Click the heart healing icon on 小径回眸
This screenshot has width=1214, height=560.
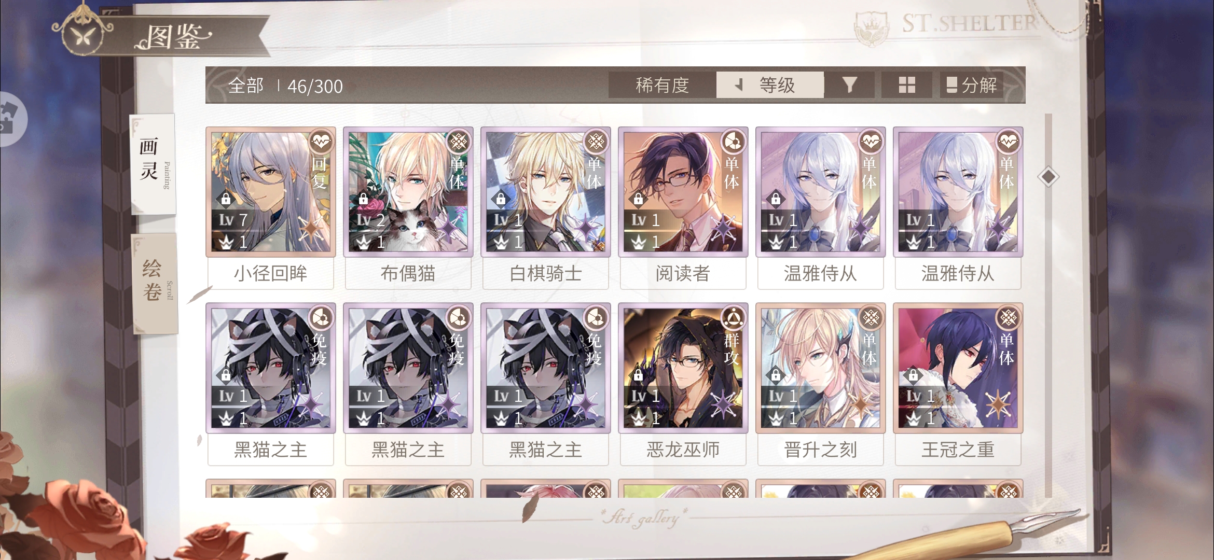pos(321,141)
